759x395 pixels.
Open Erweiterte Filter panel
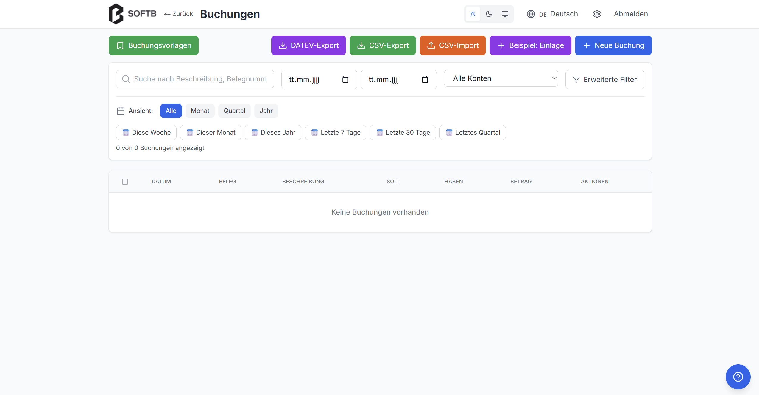point(604,80)
